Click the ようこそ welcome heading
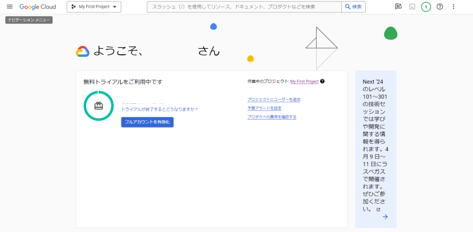The height and width of the screenshot is (232, 473). click(157, 51)
